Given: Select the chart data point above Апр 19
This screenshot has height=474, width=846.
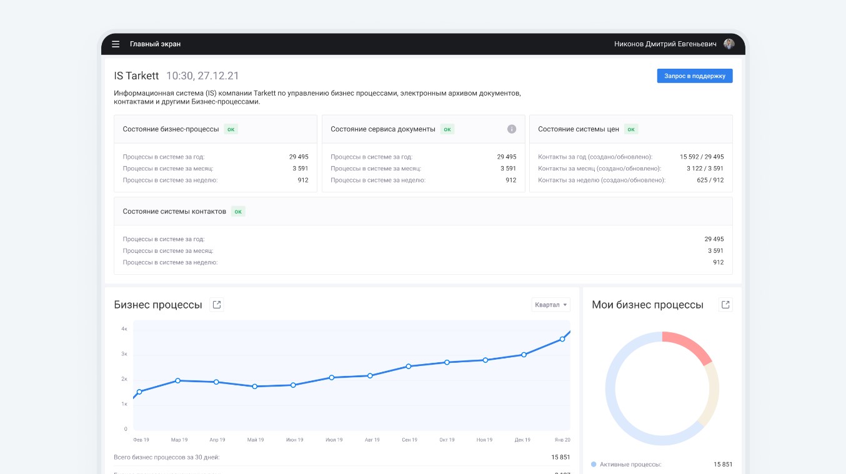Looking at the screenshot, I should point(216,382).
